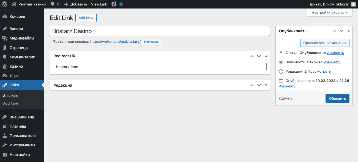Select the Комментарии speech bubble icon

(6, 57)
